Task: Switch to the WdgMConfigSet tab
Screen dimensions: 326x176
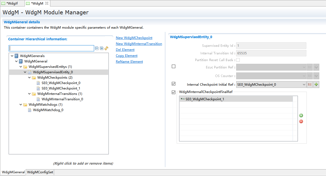Action: tap(40, 172)
